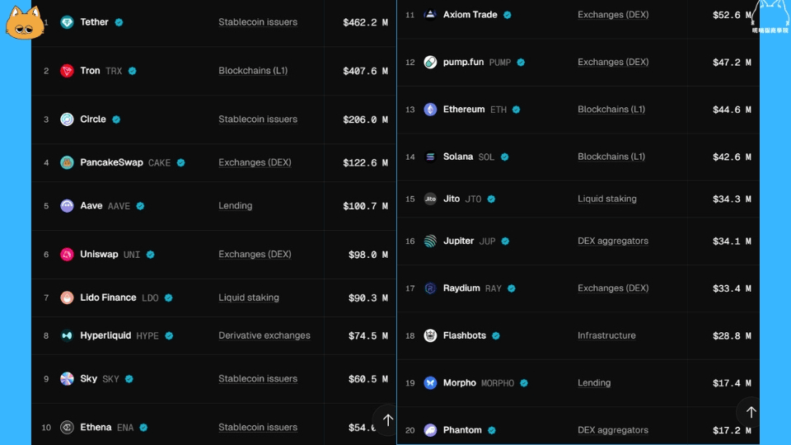The width and height of the screenshot is (791, 445).
Task: Click the Flashbots logo icon
Action: pos(430,335)
